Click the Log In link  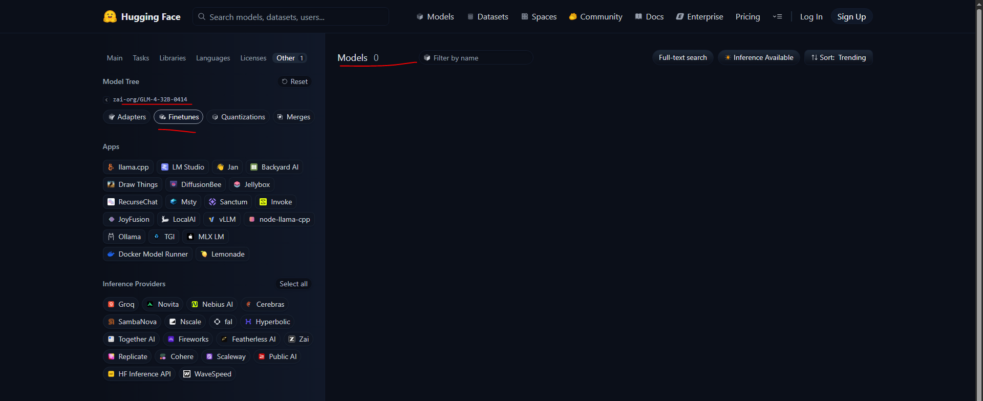(811, 17)
